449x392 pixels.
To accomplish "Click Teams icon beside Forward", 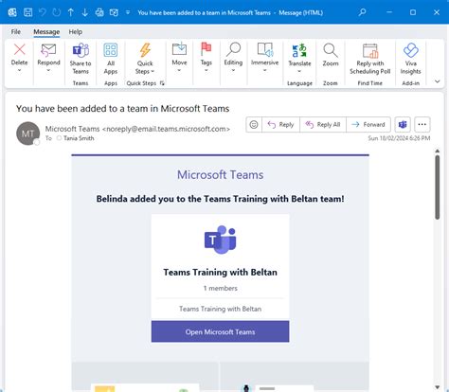I will coord(403,124).
